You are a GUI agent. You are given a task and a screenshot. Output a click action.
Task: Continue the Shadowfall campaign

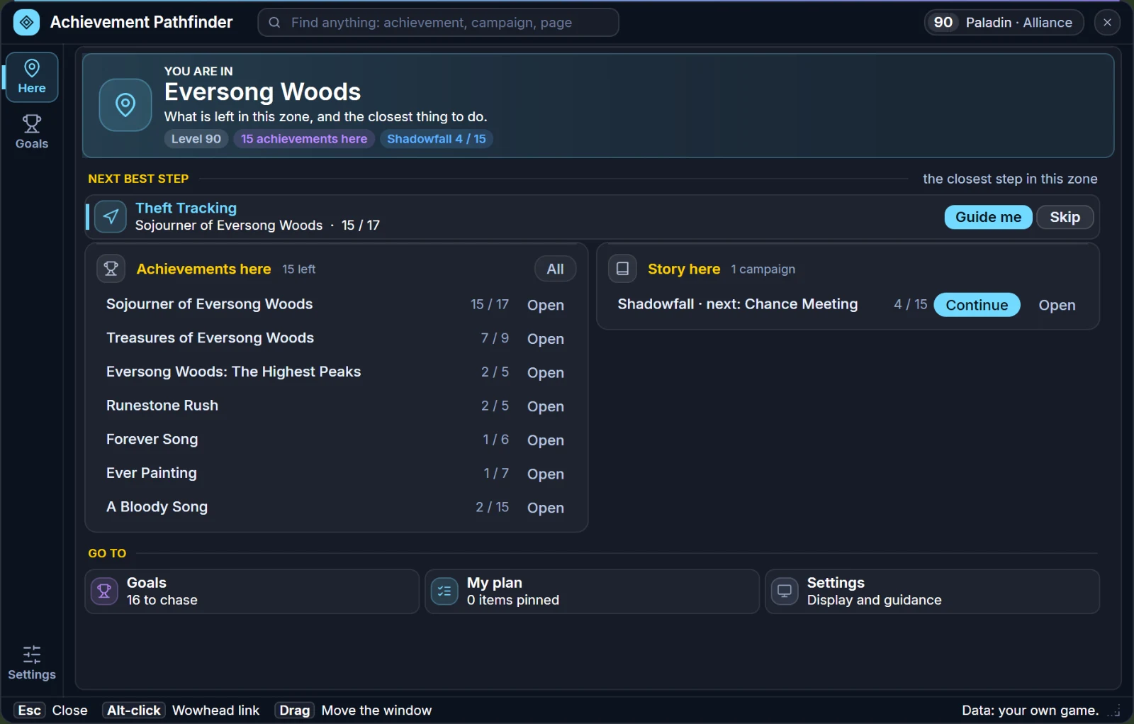point(977,305)
